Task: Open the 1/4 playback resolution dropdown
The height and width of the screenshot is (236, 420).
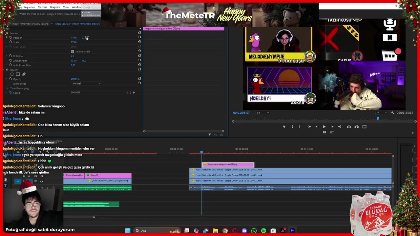Action: (381, 113)
